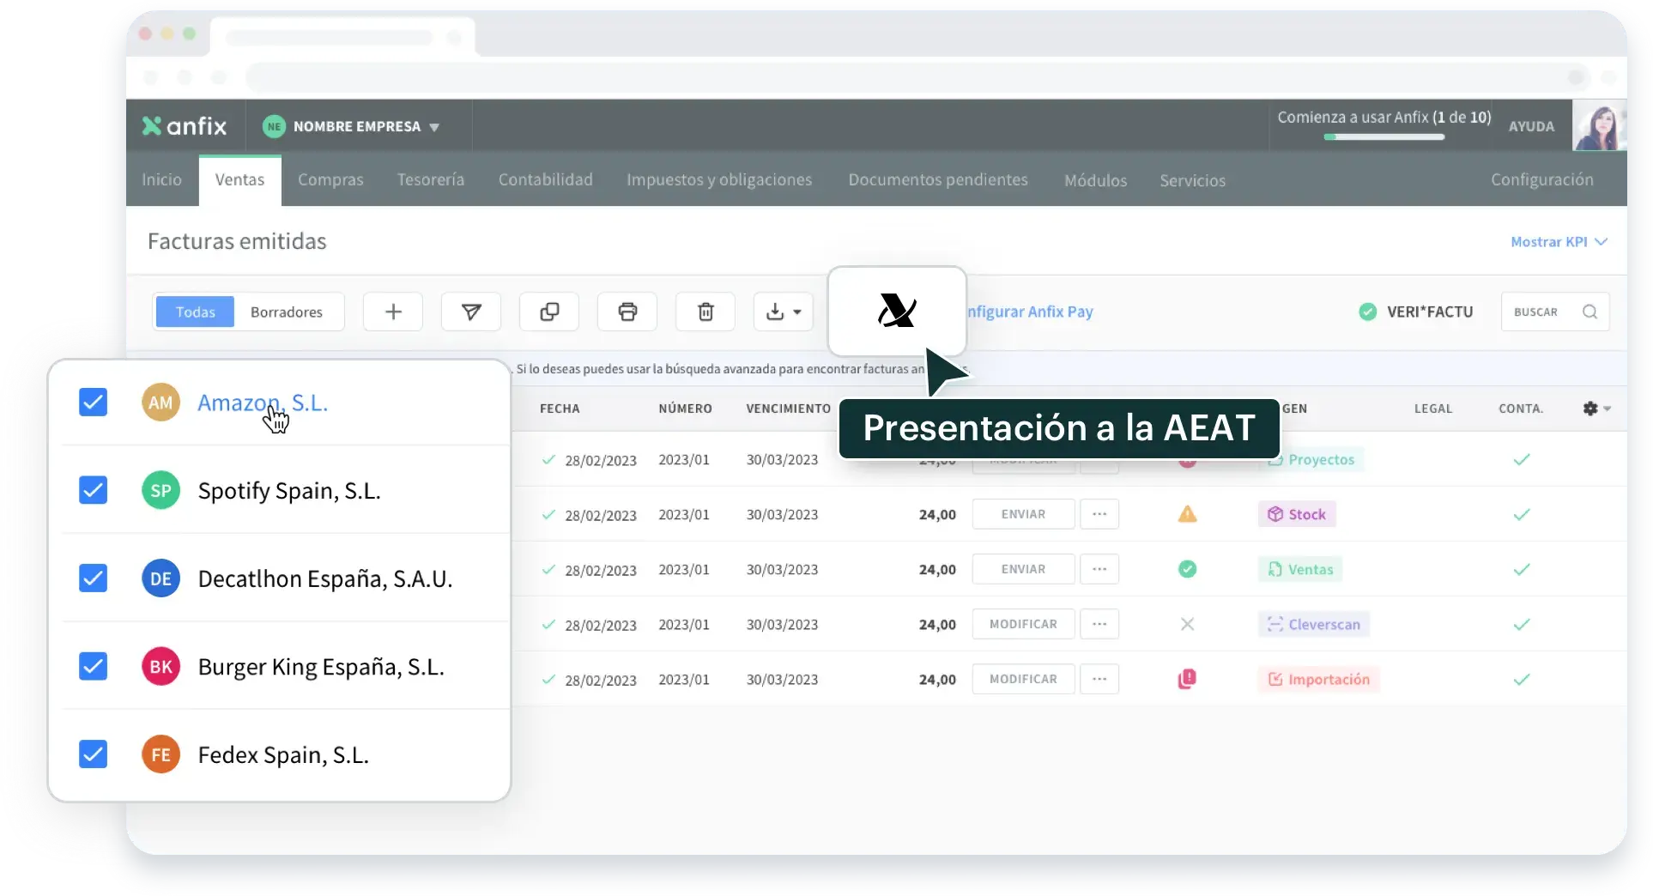Open the table column settings gear dropdown
Viewport: 1653px width, 896px height.
point(1595,409)
